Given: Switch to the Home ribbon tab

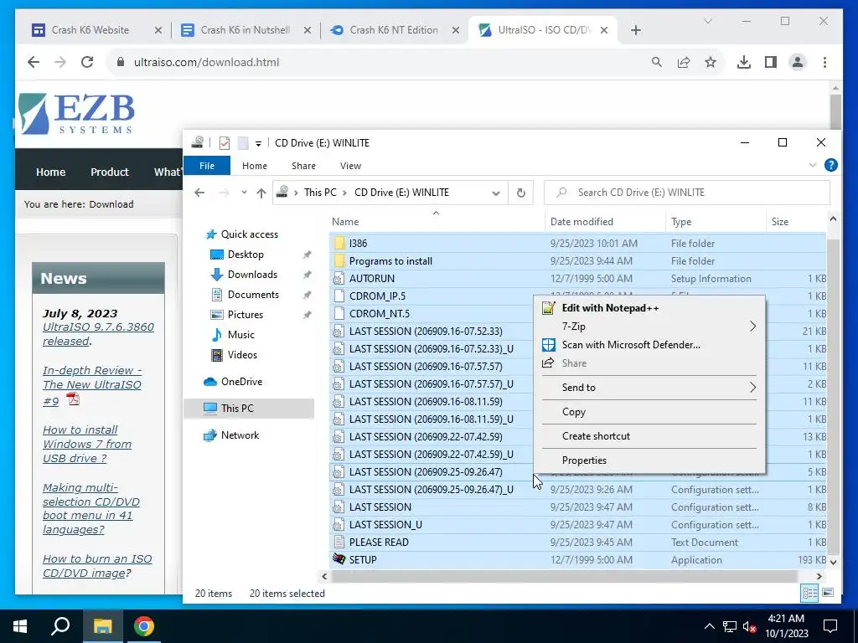Looking at the screenshot, I should 255,166.
